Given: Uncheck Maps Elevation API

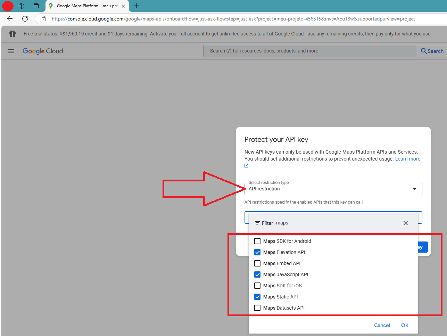Looking at the screenshot, I should 257,252.
